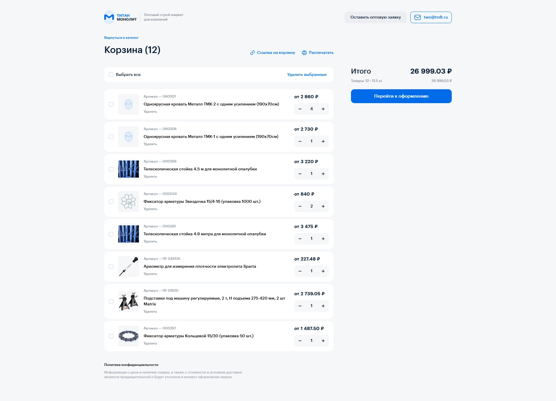Viewport: 556px width, 401px height.
Task: Open thumbnail of Фиксатор Кольцевой 15/30
Action: pyautogui.click(x=129, y=336)
